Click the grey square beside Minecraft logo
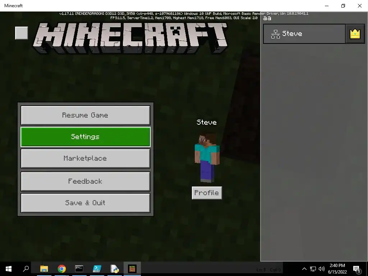 pyautogui.click(x=22, y=33)
